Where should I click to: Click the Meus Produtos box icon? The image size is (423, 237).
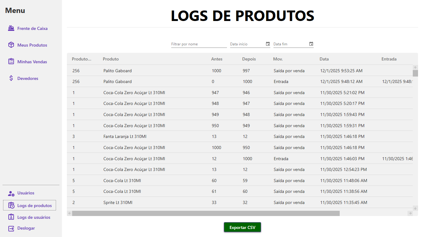pyautogui.click(x=11, y=45)
